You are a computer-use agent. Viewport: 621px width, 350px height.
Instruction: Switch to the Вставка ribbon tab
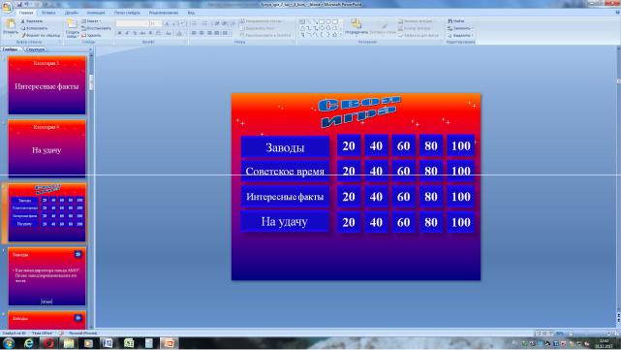[48, 13]
